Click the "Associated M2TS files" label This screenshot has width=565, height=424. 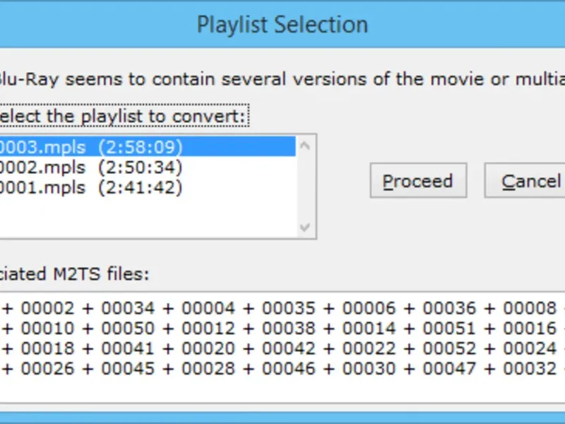point(74,273)
